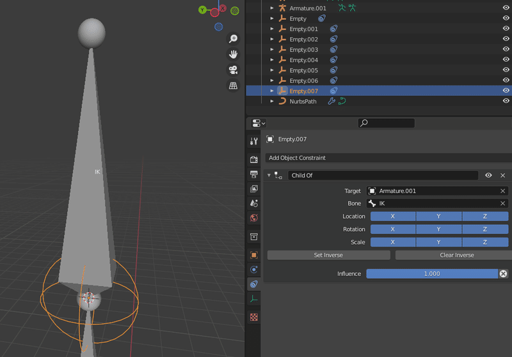Click Set Inverse button

[x=328, y=255]
